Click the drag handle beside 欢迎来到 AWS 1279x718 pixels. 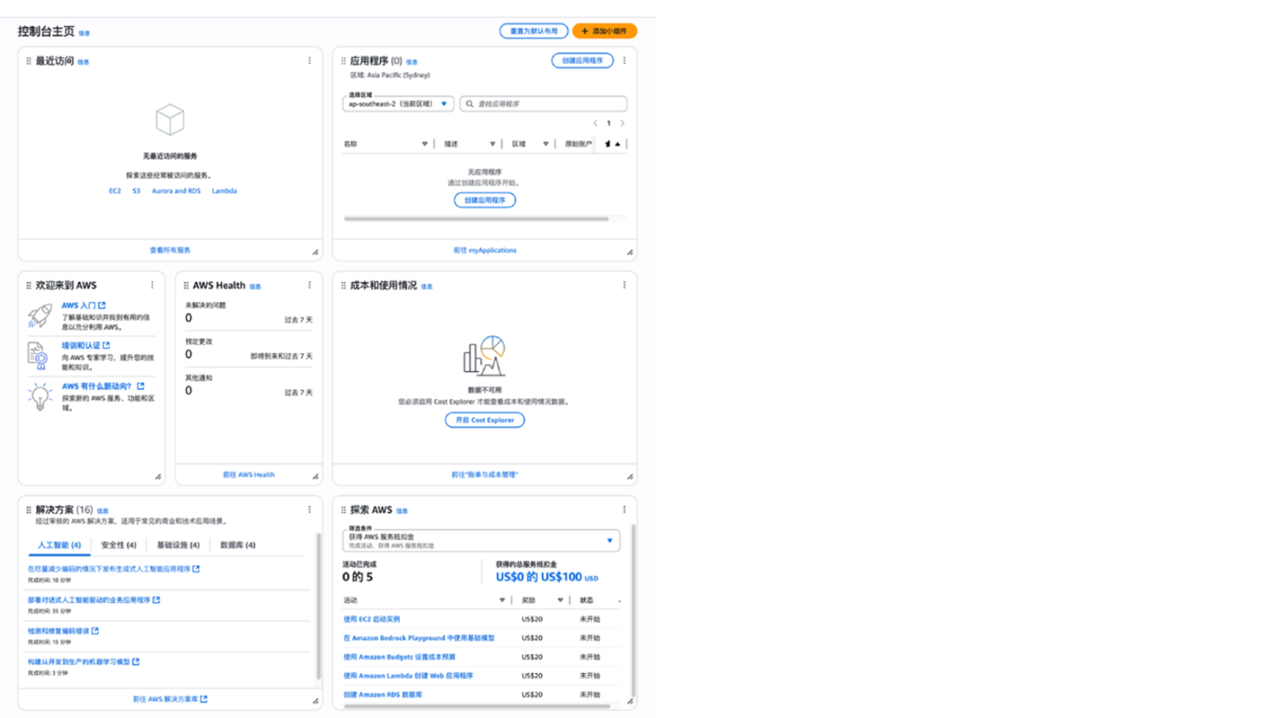click(x=29, y=285)
